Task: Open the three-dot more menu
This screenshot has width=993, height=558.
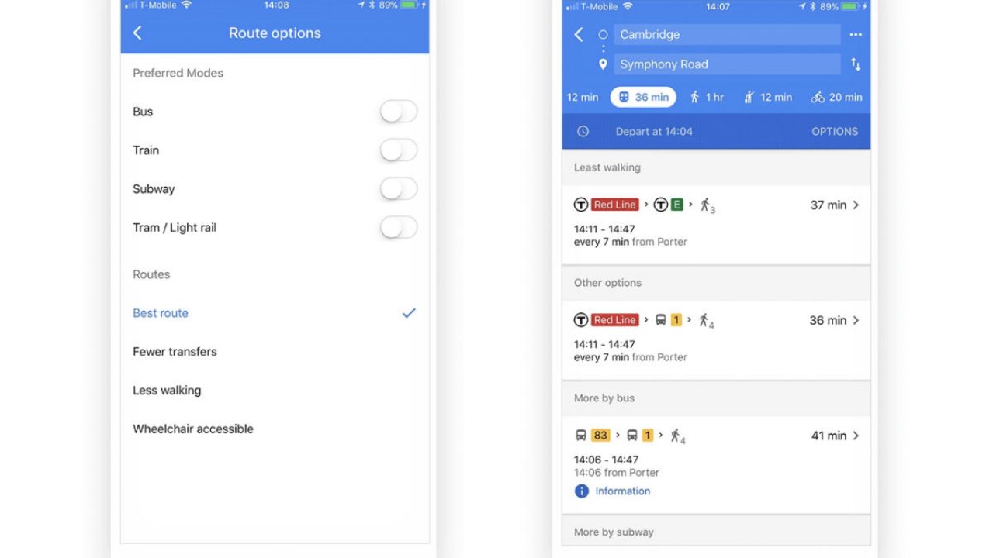Action: click(x=856, y=34)
